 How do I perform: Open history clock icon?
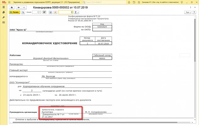point(134,2)
